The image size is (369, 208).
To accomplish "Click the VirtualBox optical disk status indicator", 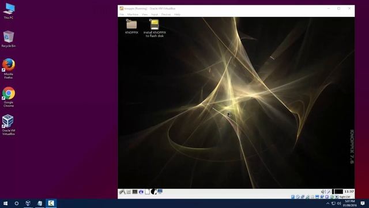I will pos(298,196).
